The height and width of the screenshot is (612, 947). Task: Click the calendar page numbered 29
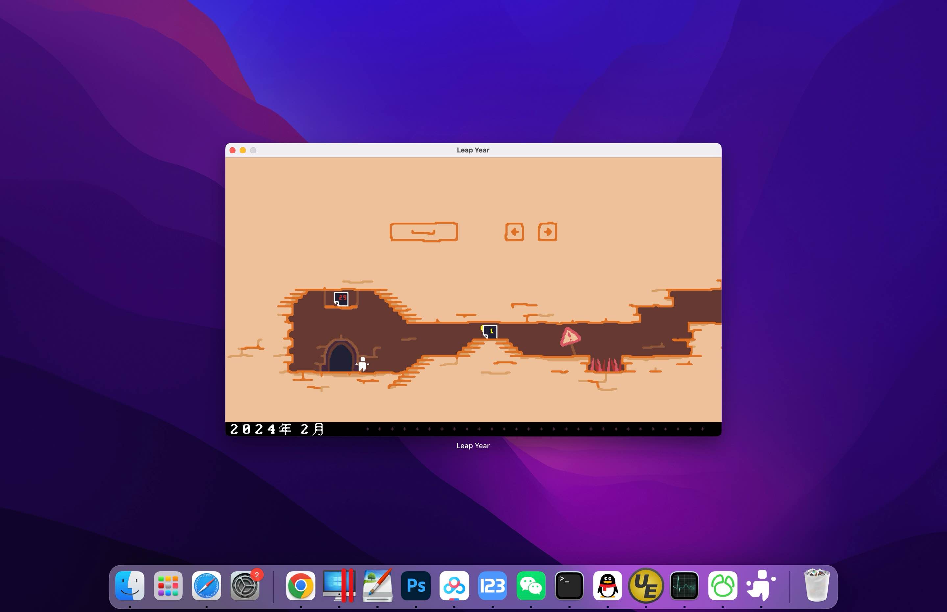pos(341,299)
